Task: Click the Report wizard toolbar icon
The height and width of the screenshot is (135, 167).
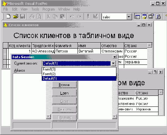Action: (158, 17)
